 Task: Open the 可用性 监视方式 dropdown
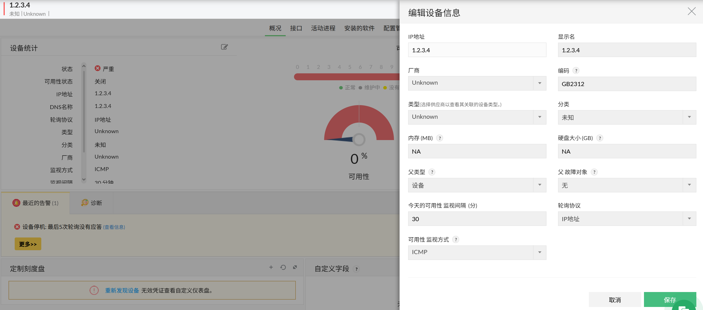477,252
